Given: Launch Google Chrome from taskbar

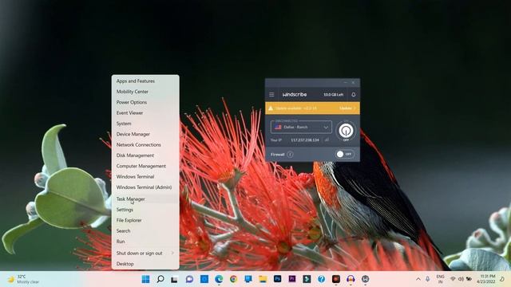Looking at the screenshot, I should point(233,279).
